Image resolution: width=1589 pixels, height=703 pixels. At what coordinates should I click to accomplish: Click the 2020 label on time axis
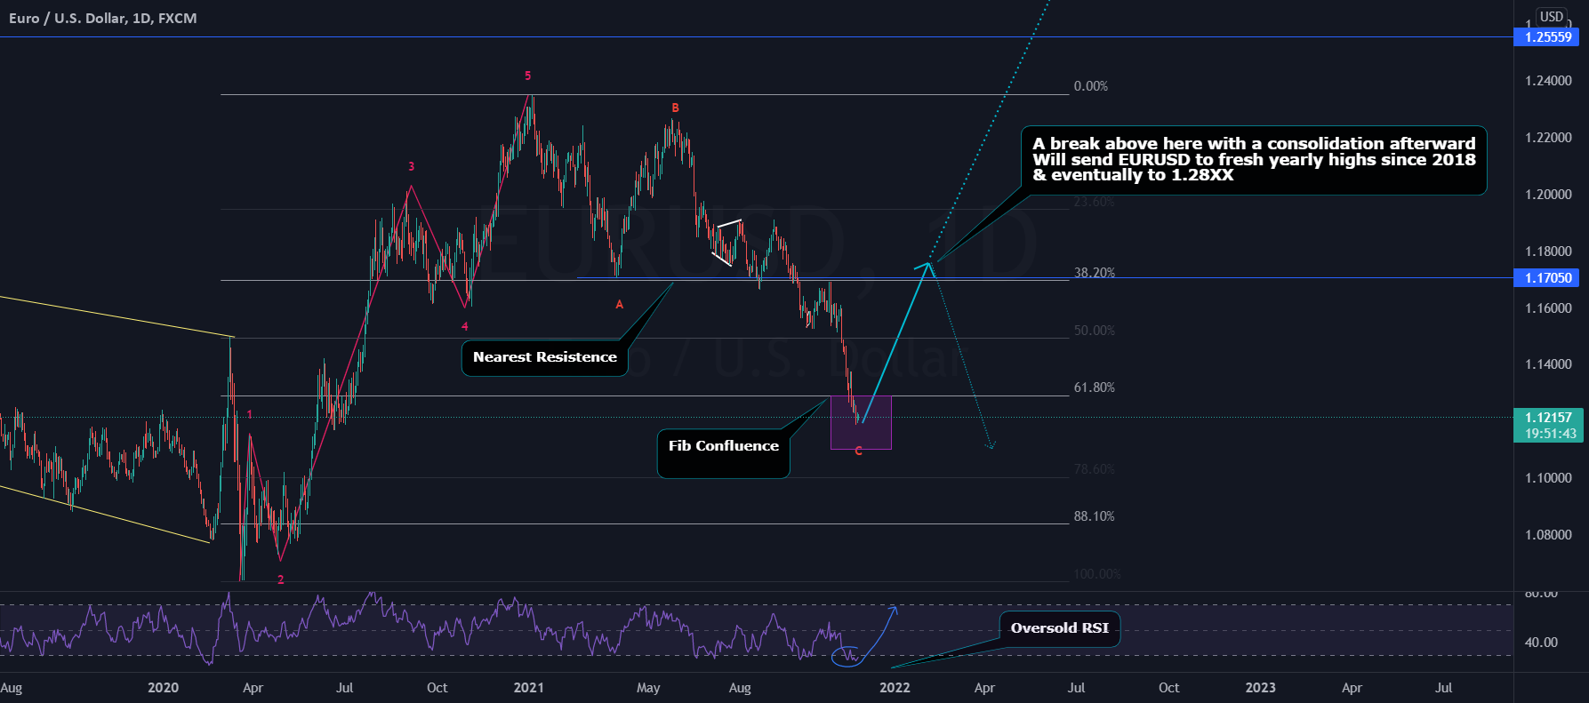coord(163,688)
